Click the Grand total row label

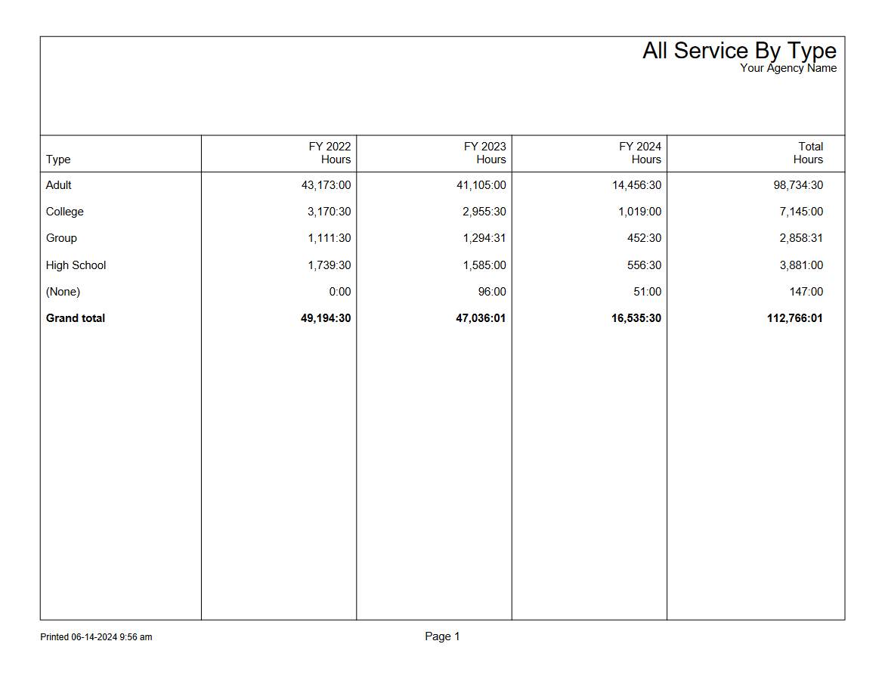point(76,318)
